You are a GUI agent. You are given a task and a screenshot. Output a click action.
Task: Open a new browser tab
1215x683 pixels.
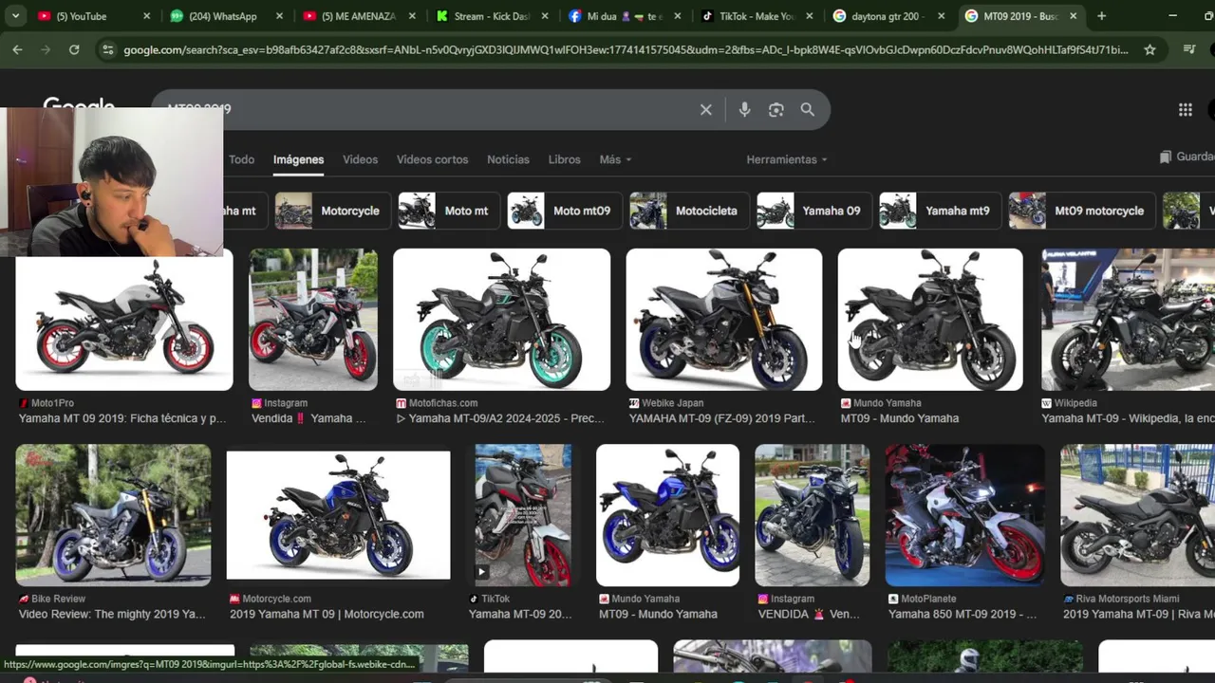click(x=1101, y=16)
